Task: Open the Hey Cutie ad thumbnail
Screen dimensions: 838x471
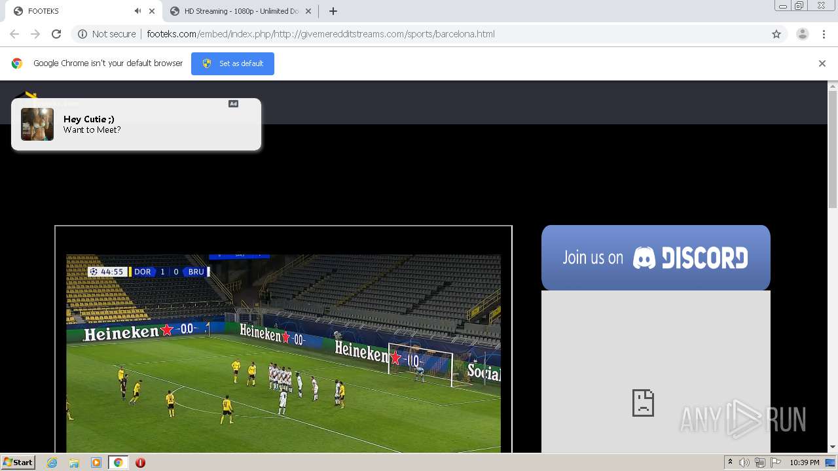Action: pos(37,124)
